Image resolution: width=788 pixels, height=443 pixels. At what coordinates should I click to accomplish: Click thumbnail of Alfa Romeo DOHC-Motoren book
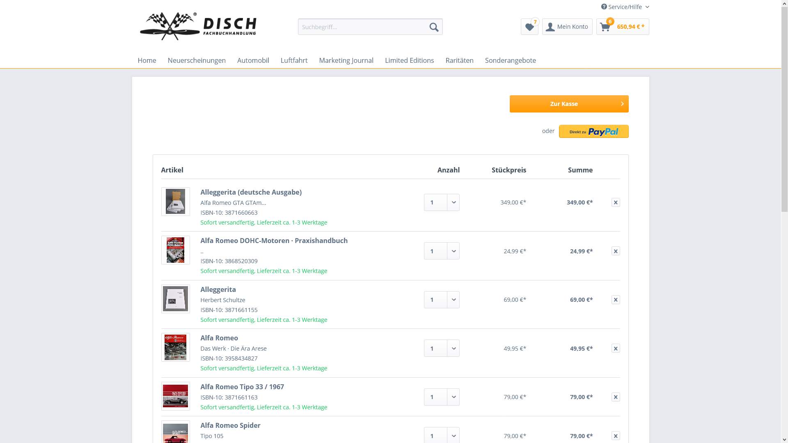[176, 250]
